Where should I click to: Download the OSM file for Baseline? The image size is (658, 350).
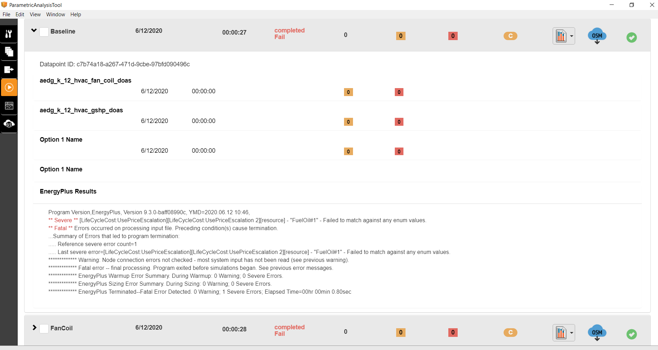(x=597, y=36)
